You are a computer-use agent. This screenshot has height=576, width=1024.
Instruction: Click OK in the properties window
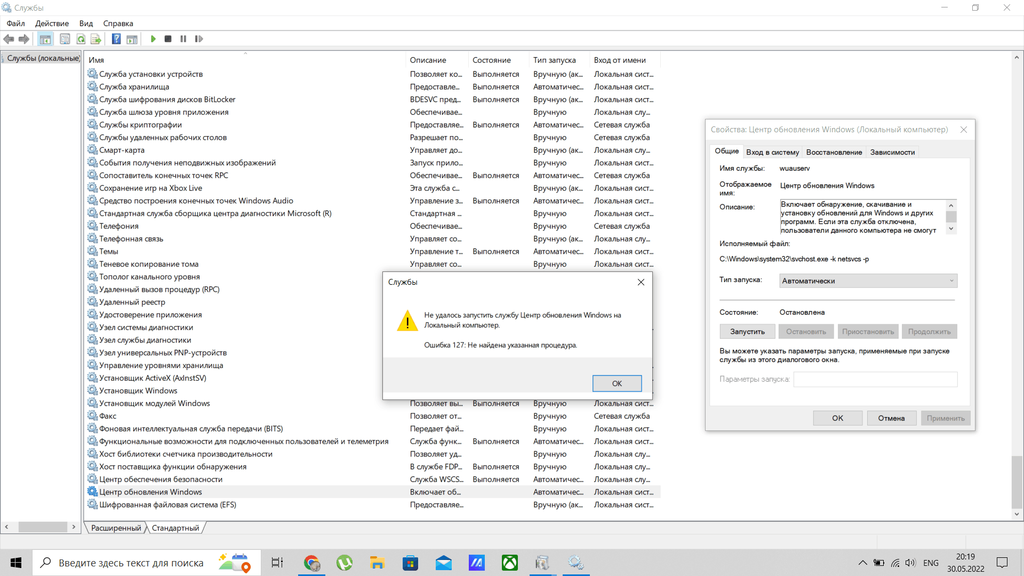pyautogui.click(x=838, y=418)
